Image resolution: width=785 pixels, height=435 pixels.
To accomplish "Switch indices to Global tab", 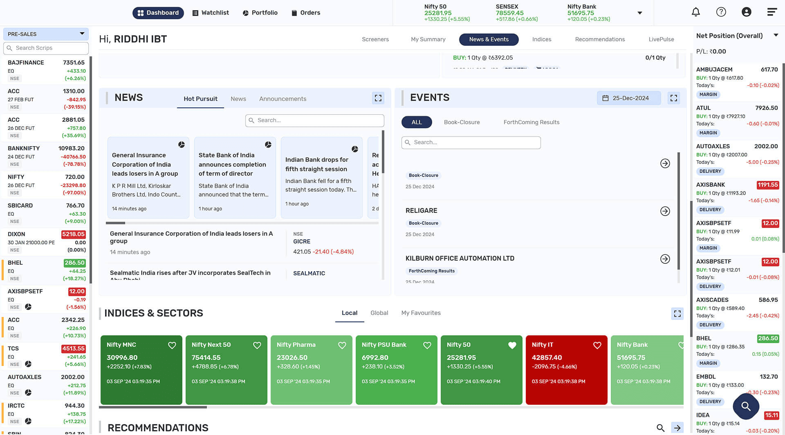I will (x=379, y=313).
